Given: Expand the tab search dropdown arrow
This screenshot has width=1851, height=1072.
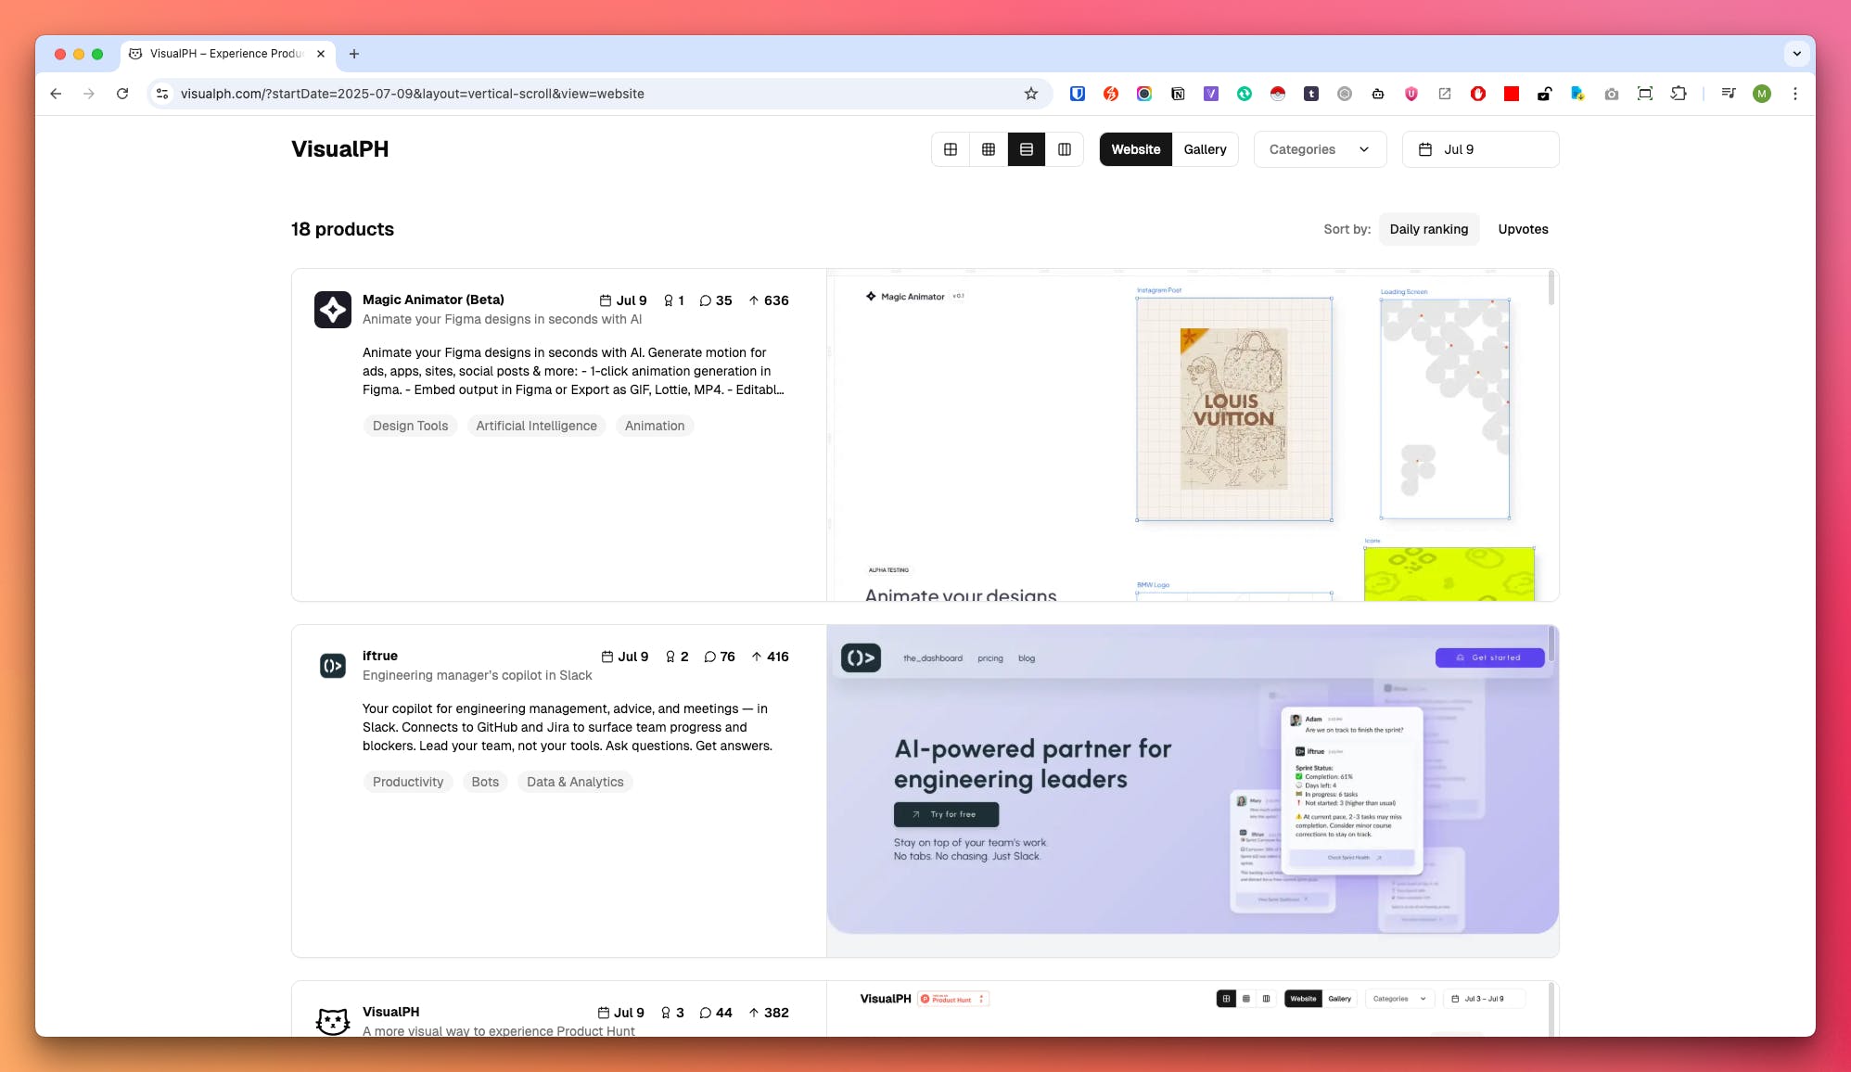Looking at the screenshot, I should 1797,54.
